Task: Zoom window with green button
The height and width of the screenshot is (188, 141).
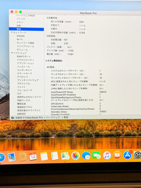Action: click(21, 12)
